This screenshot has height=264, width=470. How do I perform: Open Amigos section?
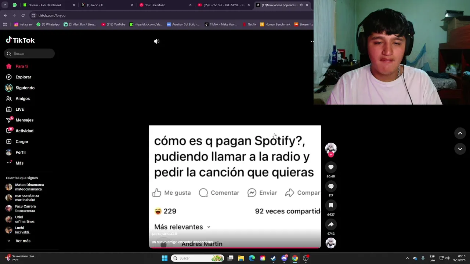(x=18, y=99)
